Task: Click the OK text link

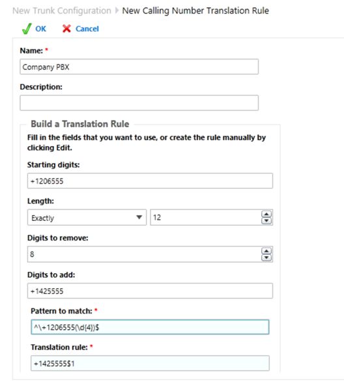Action: click(x=40, y=29)
